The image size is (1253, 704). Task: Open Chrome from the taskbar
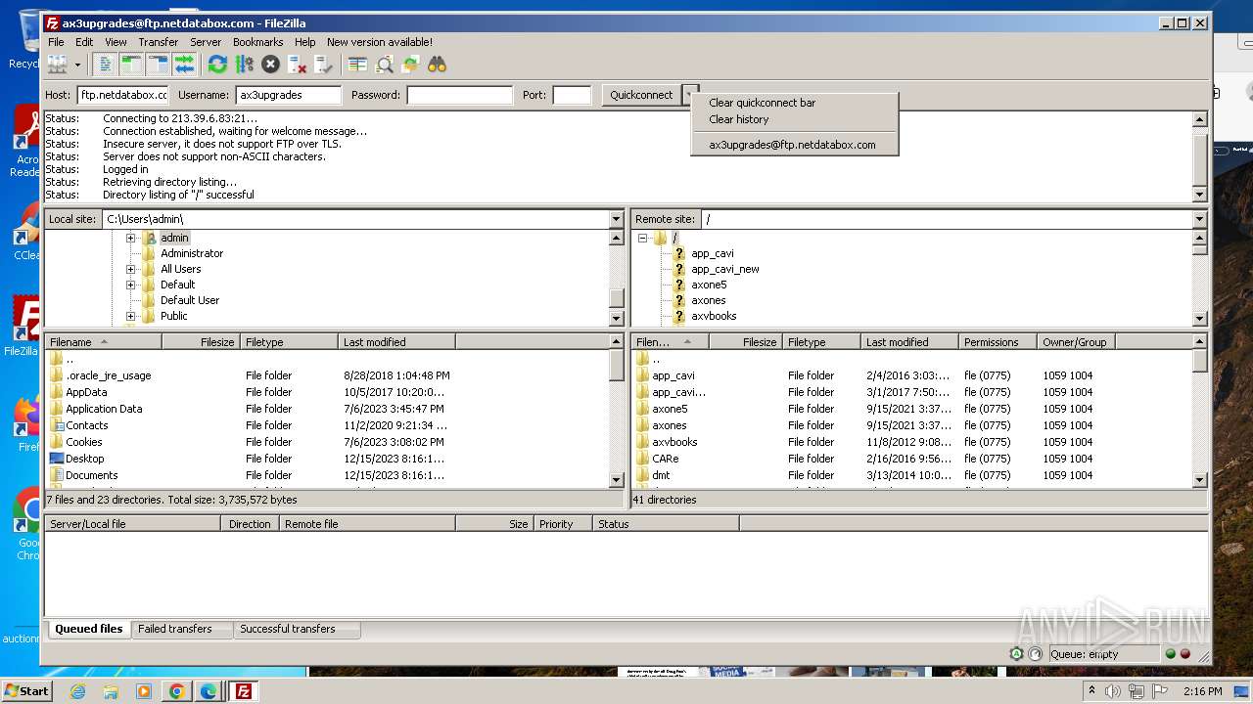[176, 691]
